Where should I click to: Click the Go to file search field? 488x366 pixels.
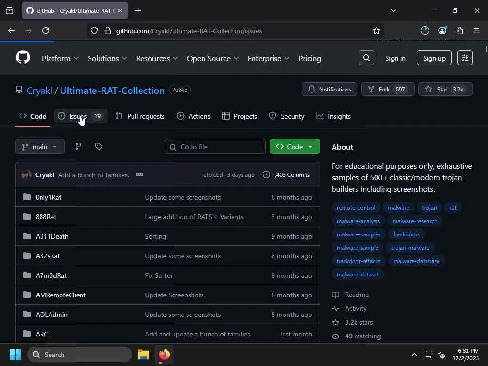pos(215,147)
